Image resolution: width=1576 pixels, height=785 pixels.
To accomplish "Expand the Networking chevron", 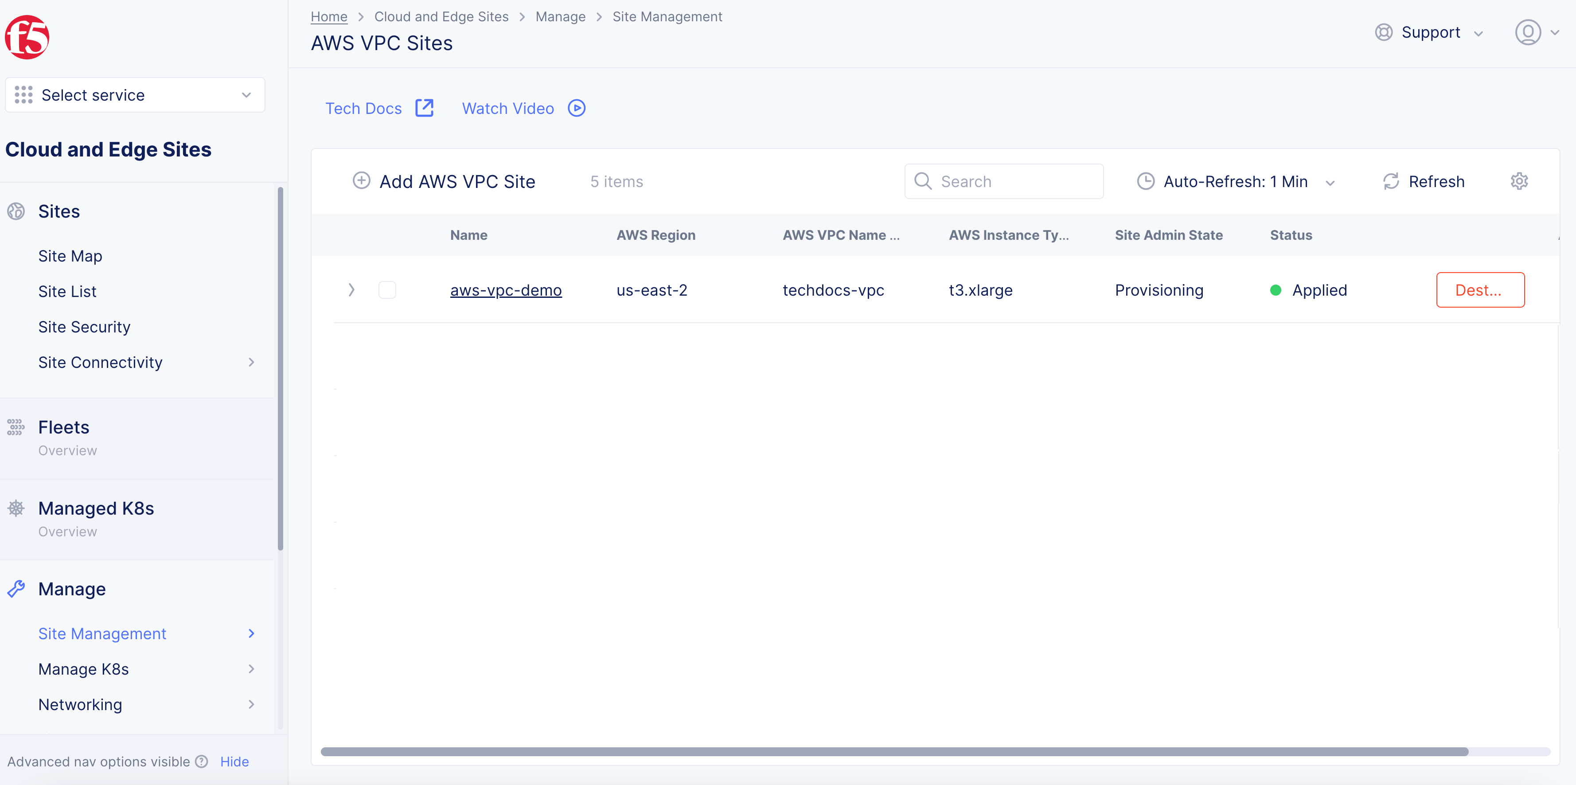I will point(251,704).
